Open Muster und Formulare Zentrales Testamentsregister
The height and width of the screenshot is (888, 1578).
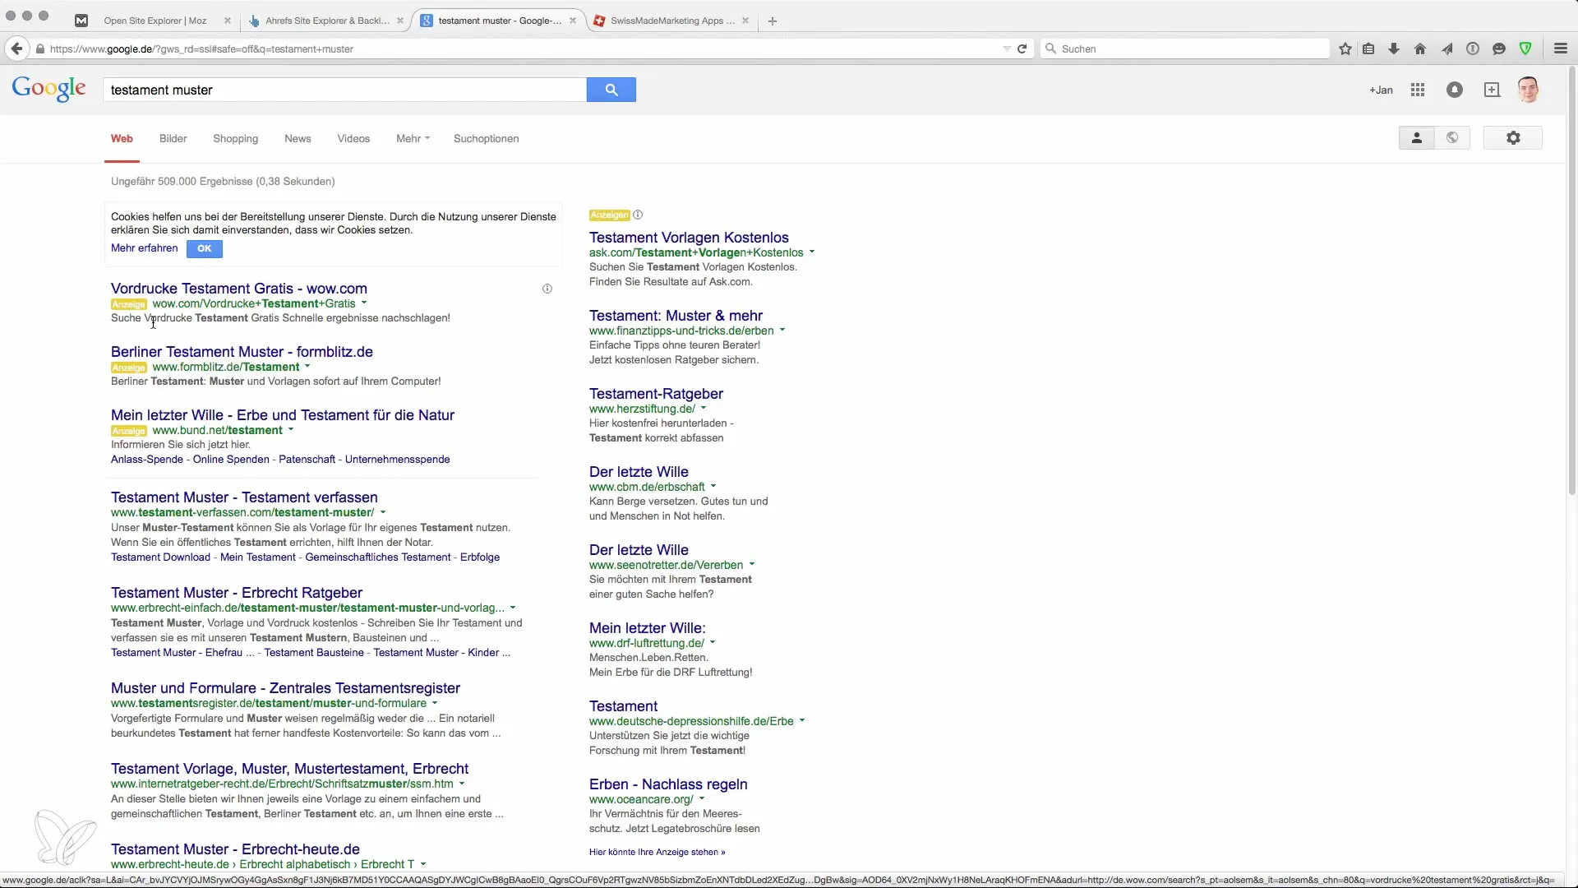(x=285, y=688)
